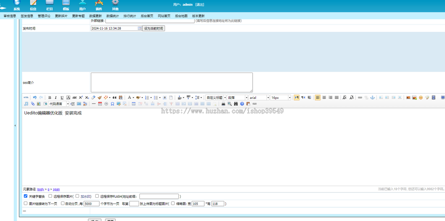This screenshot has width=445, height=221.
Task: Click 退出 logout link
Action: click(200, 4)
